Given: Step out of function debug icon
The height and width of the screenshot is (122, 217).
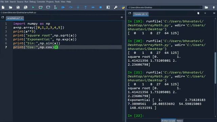Looking at the screenshot, I should pyautogui.click(x=85, y=7).
